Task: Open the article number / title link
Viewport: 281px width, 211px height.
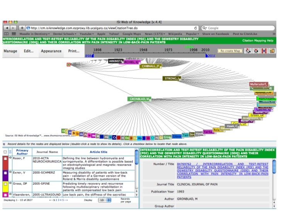Action: (222, 170)
